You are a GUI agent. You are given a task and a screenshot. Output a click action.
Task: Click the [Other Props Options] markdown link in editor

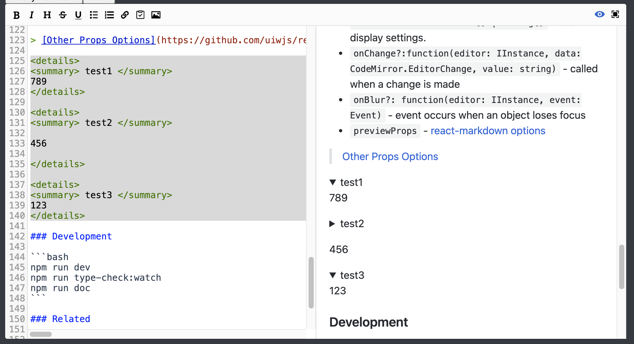click(99, 40)
